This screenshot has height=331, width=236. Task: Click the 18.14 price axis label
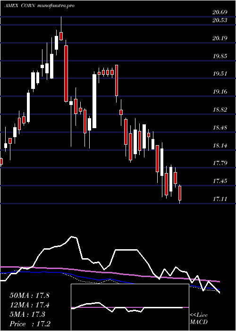point(220,146)
